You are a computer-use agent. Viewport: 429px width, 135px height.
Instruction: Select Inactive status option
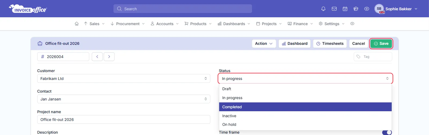[305, 116]
